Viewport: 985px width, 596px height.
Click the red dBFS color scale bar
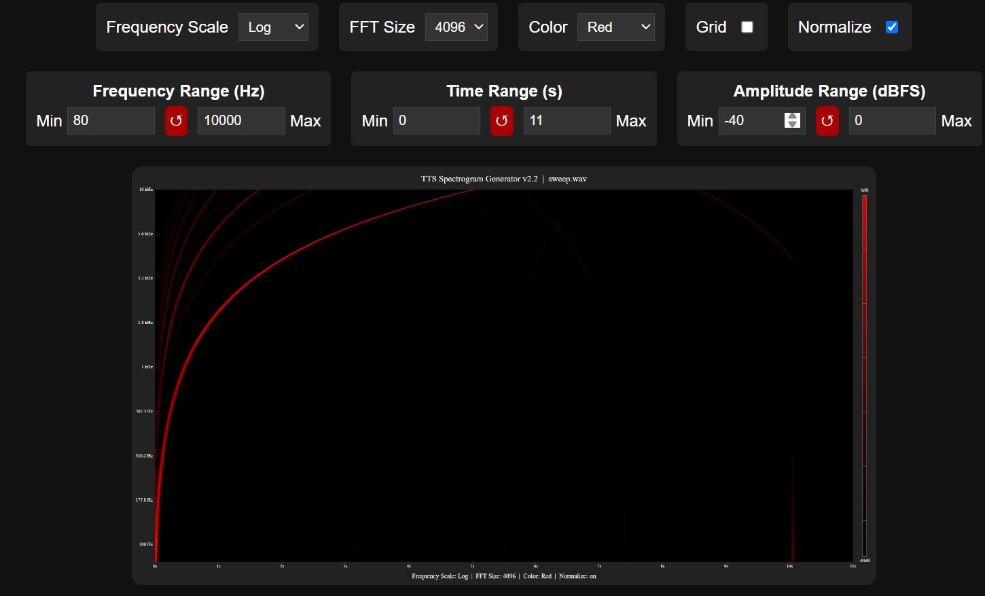coord(864,272)
